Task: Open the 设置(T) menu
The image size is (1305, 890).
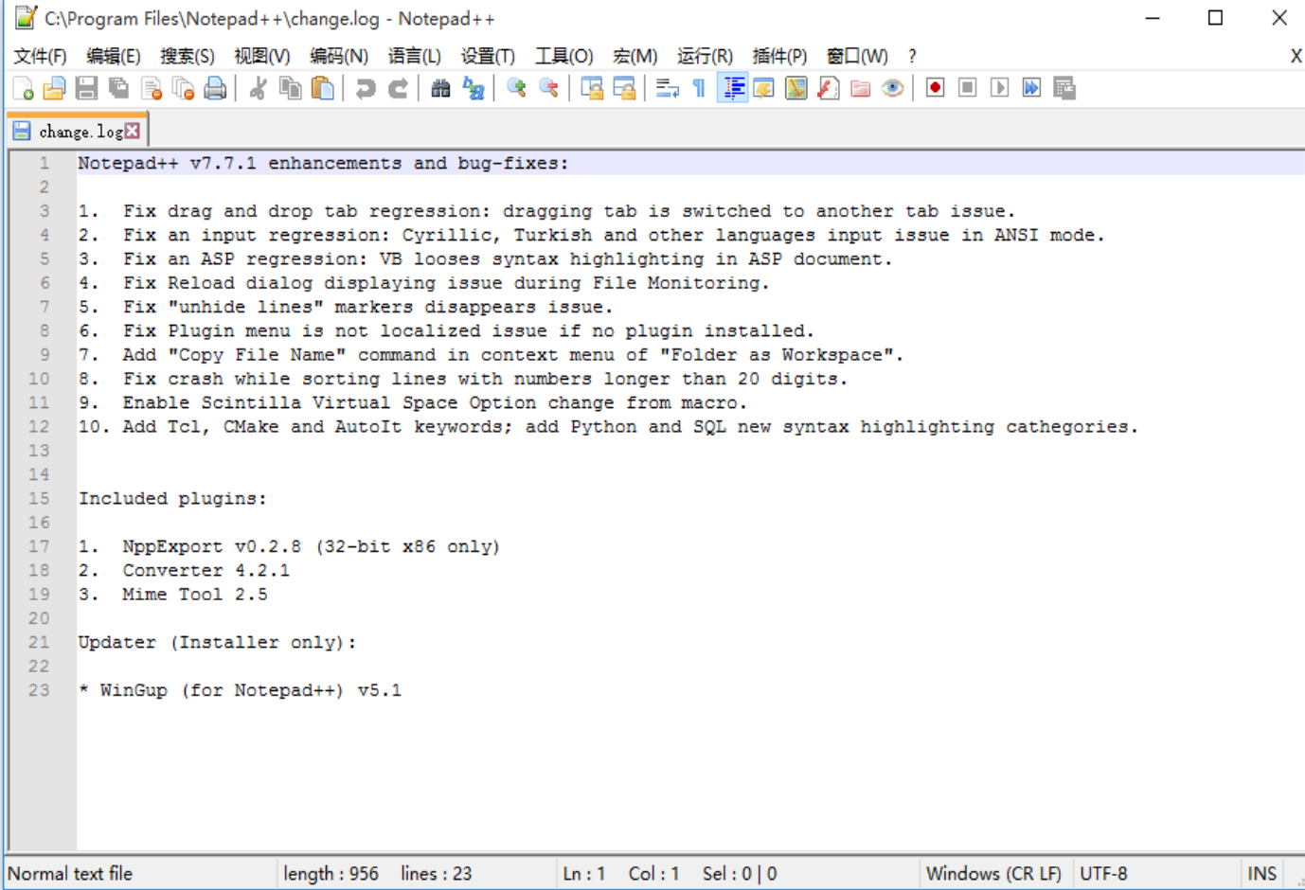Action: tap(488, 57)
